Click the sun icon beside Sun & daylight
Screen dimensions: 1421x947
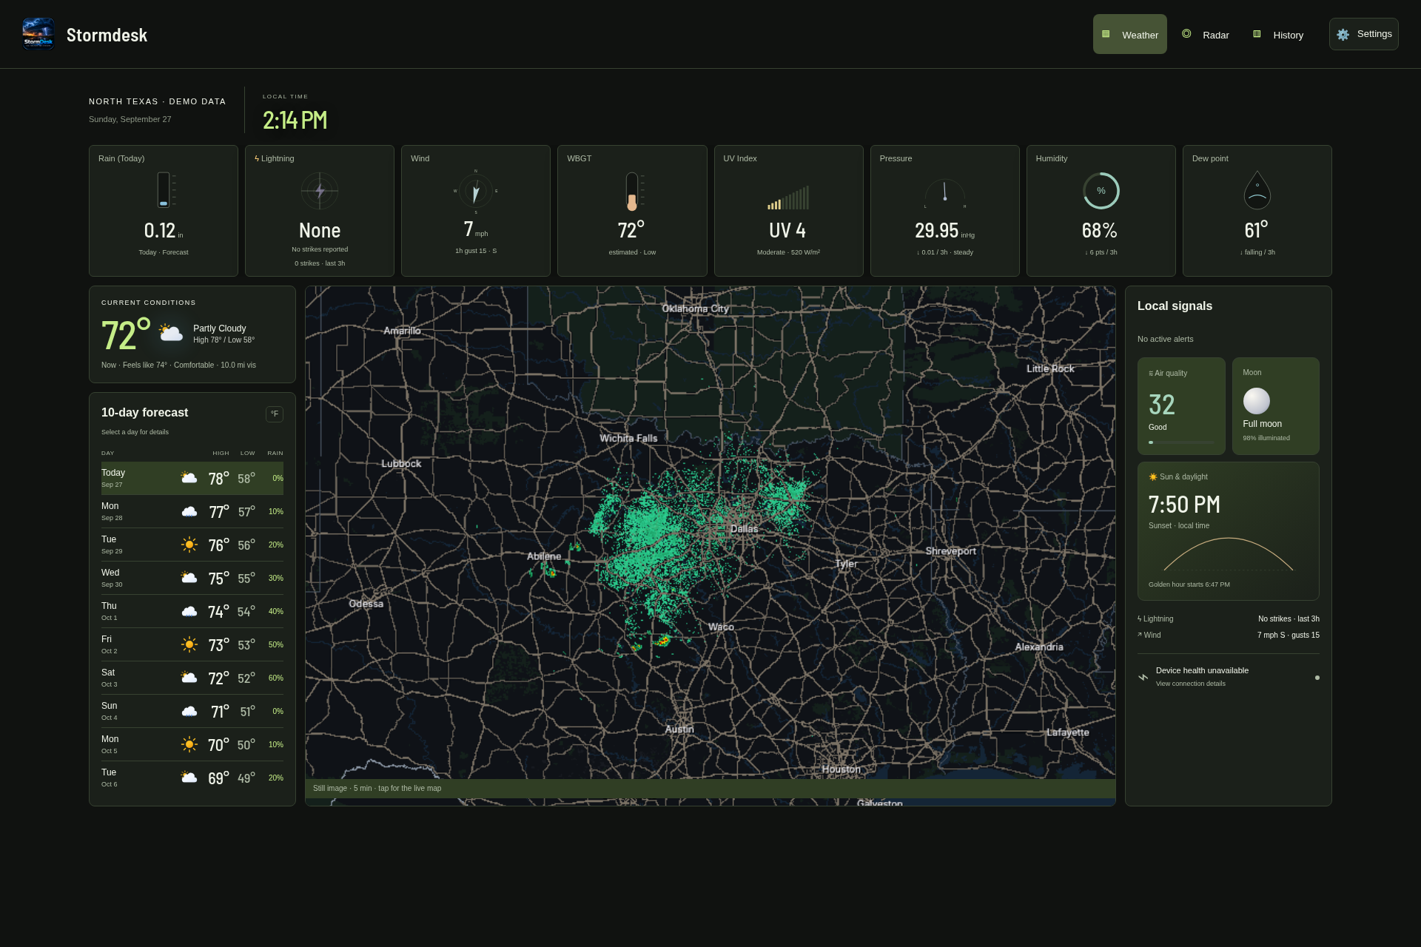[x=1153, y=477]
